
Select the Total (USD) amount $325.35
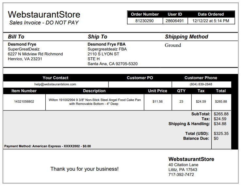click(221, 134)
